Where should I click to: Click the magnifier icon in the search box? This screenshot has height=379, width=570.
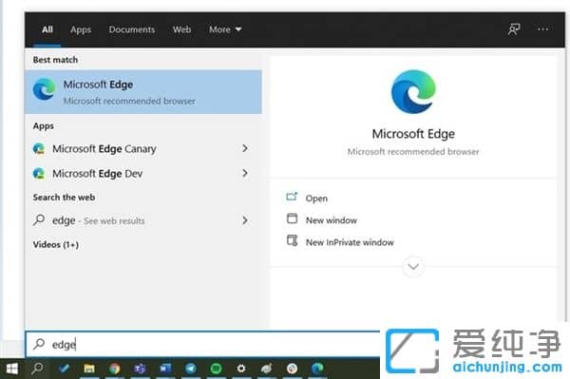39,344
